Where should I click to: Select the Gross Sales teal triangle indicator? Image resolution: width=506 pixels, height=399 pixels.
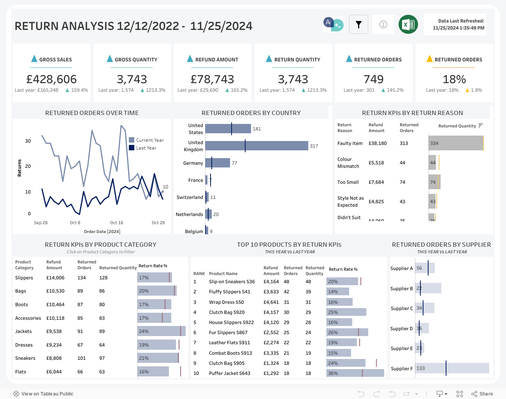tap(34, 59)
